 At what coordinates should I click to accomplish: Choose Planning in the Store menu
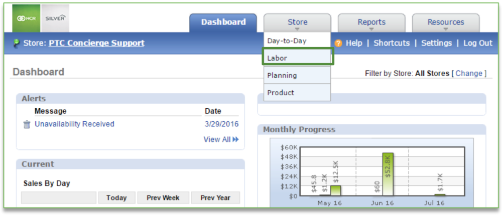(x=282, y=75)
